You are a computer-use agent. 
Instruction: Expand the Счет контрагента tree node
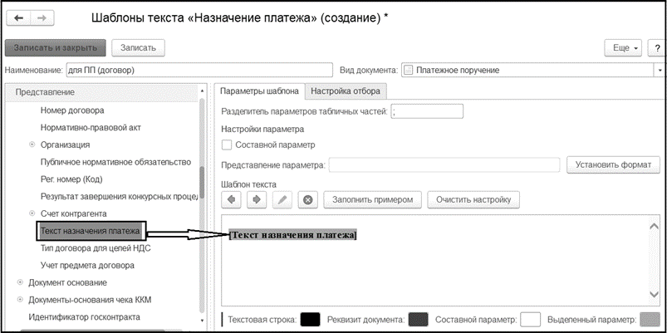pyautogui.click(x=32, y=213)
